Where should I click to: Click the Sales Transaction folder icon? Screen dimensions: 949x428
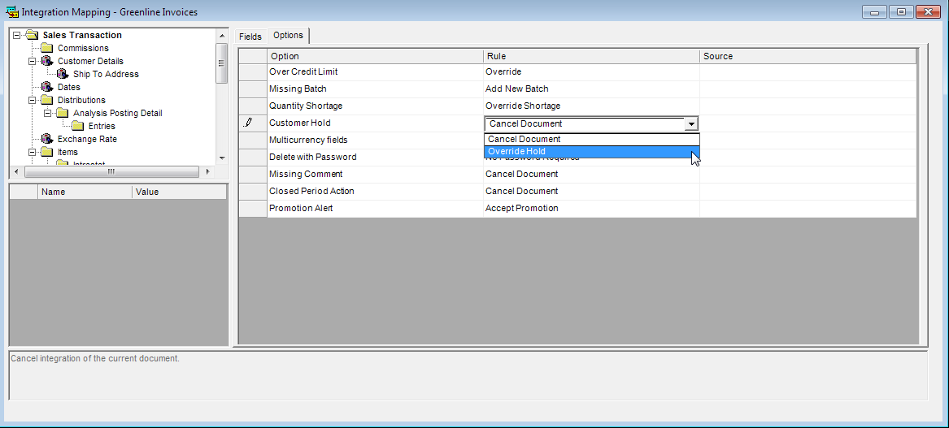(x=32, y=35)
